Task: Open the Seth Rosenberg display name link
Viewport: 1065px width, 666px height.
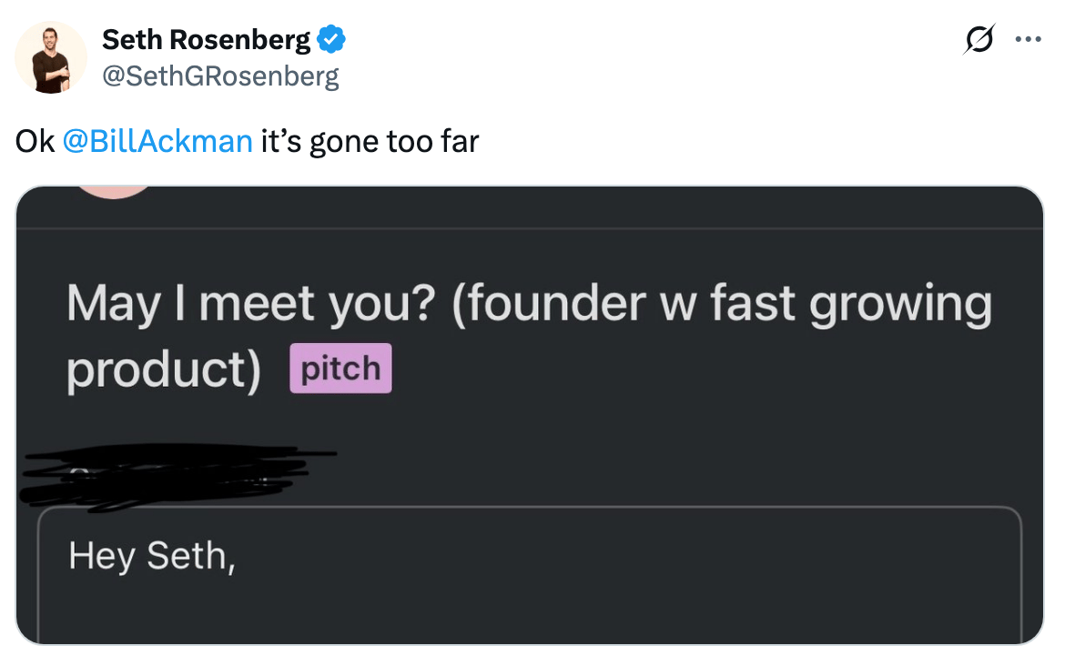Action: 207,40
